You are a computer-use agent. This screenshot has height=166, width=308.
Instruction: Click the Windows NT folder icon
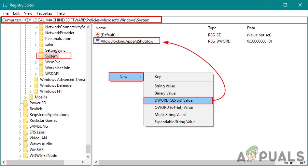[x=36, y=91]
